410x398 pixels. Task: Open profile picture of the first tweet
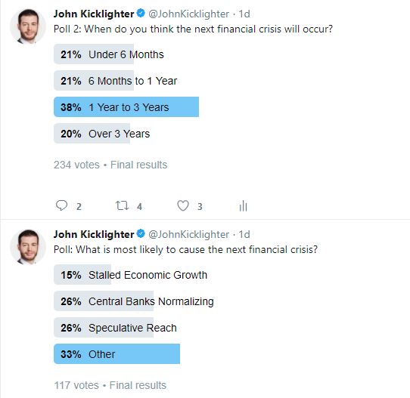coord(28,26)
